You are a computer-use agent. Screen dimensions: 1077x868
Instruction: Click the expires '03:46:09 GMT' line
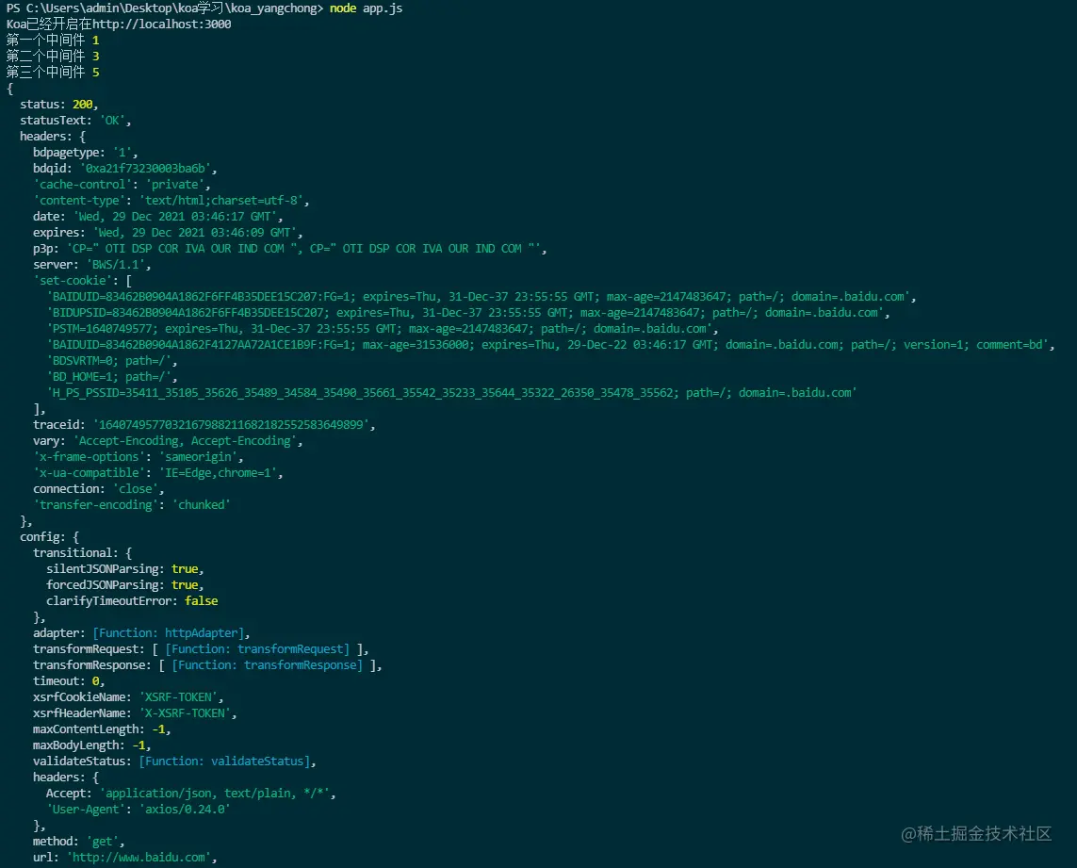coord(168,232)
